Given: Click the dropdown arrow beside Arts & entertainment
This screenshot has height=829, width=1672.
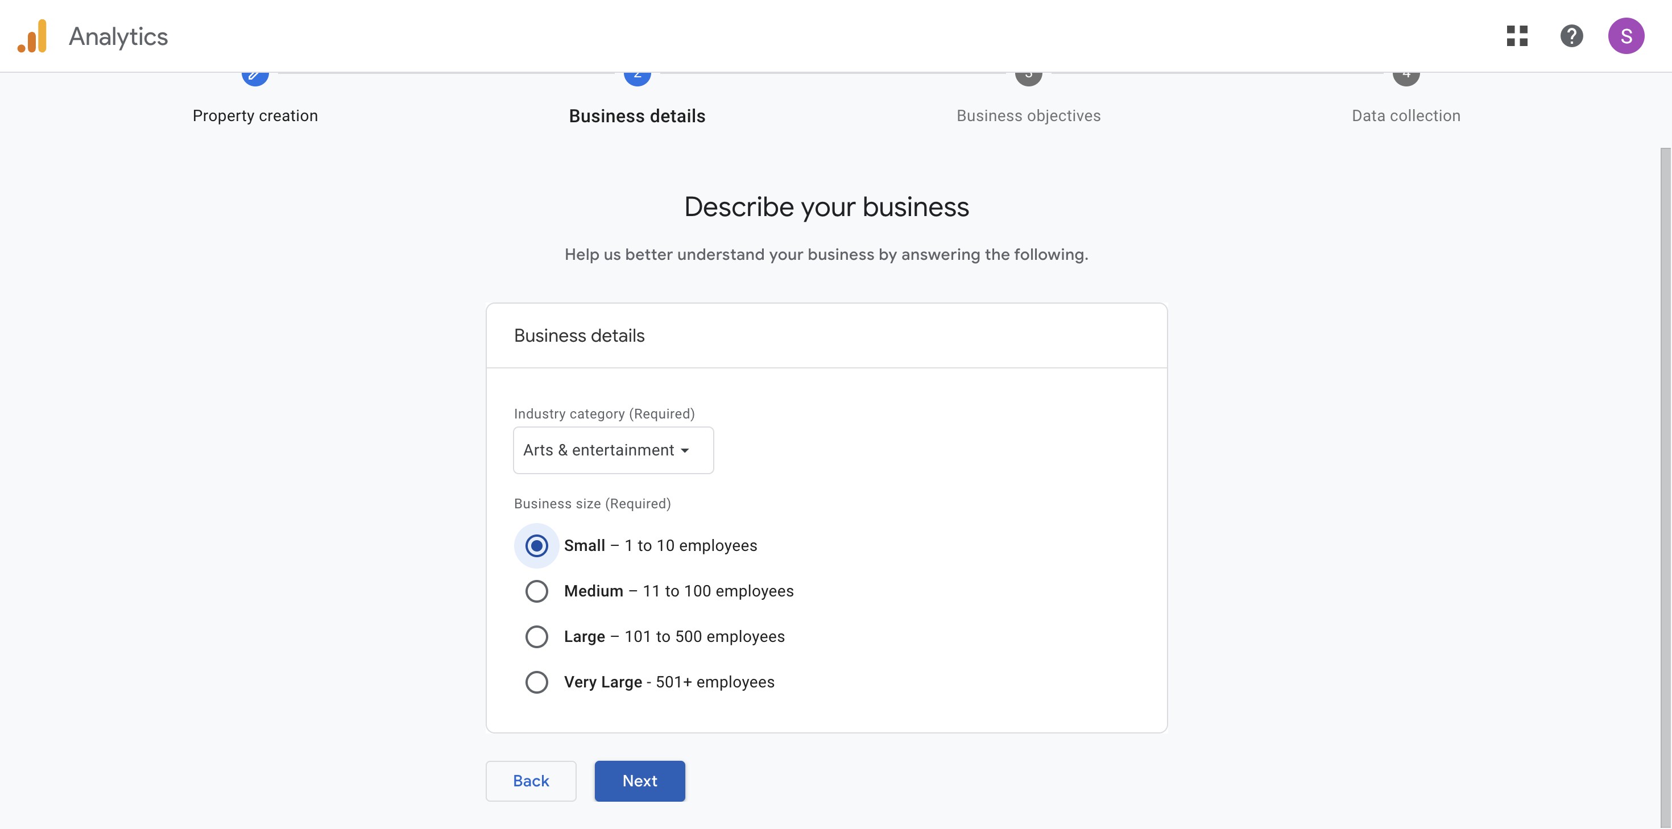Looking at the screenshot, I should (x=685, y=450).
